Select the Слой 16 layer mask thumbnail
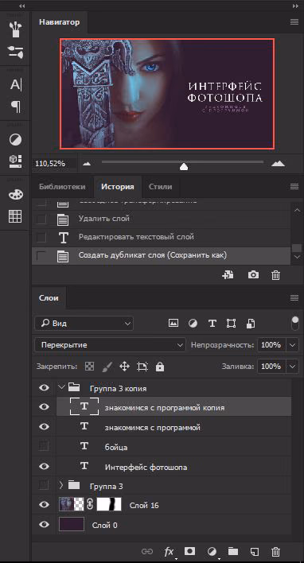 pyautogui.click(x=109, y=504)
